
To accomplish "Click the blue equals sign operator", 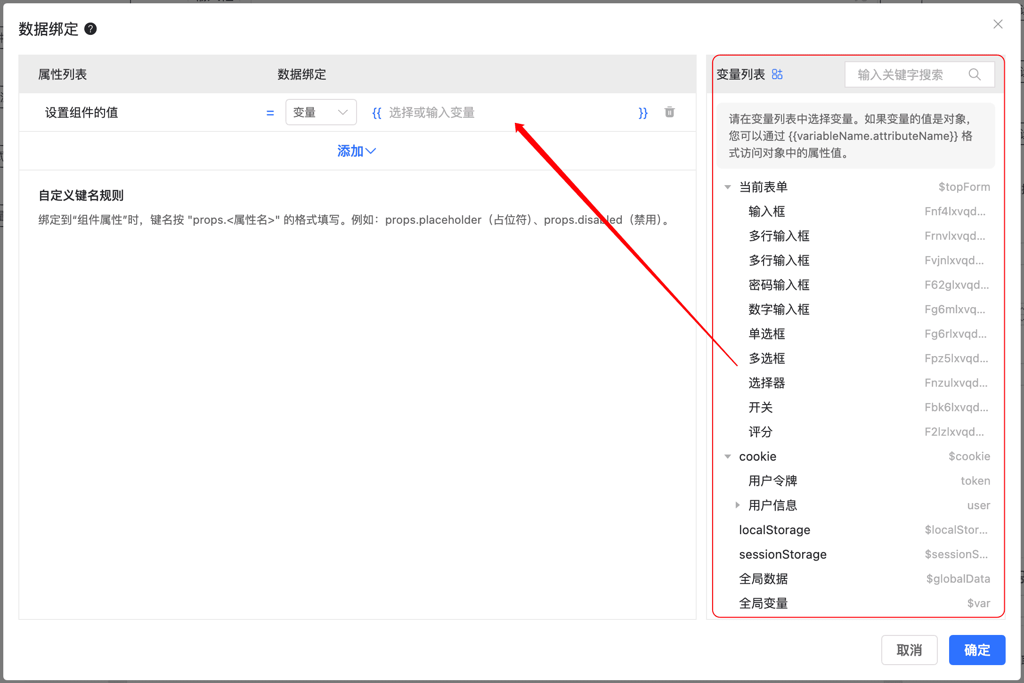I will (x=270, y=113).
